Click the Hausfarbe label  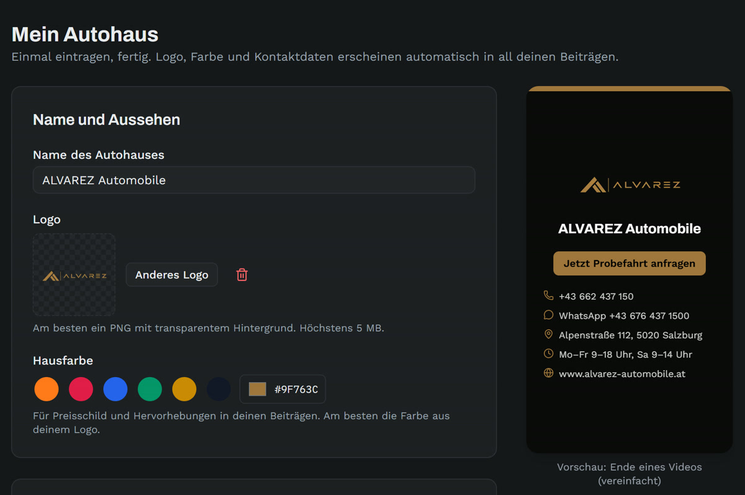click(x=63, y=360)
